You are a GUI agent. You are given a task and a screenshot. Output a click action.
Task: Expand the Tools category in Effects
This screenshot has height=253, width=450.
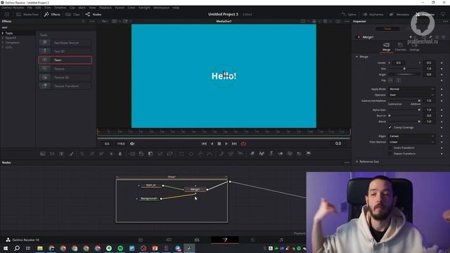[x=3, y=33]
